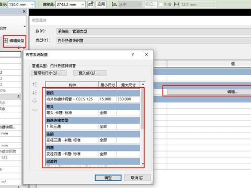
Task: Click scroll down arrow of component list
Action: [143, 163]
